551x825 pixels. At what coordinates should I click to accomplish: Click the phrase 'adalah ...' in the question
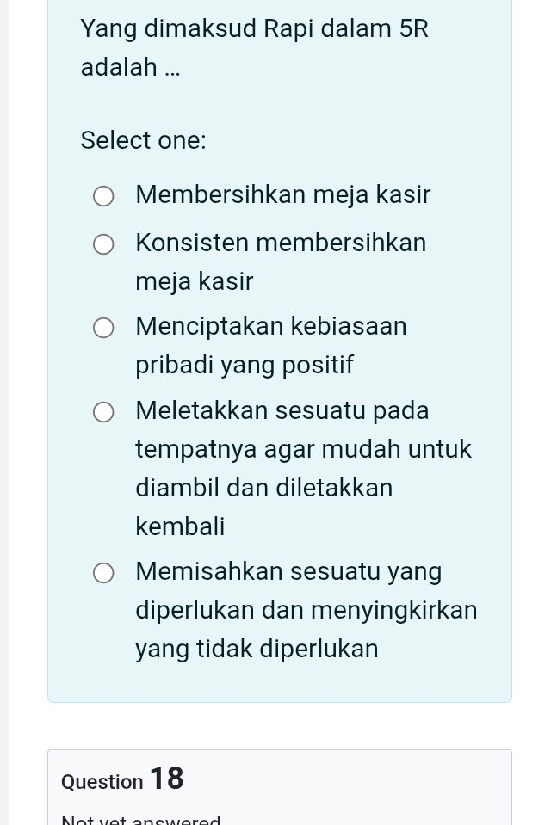point(131,67)
